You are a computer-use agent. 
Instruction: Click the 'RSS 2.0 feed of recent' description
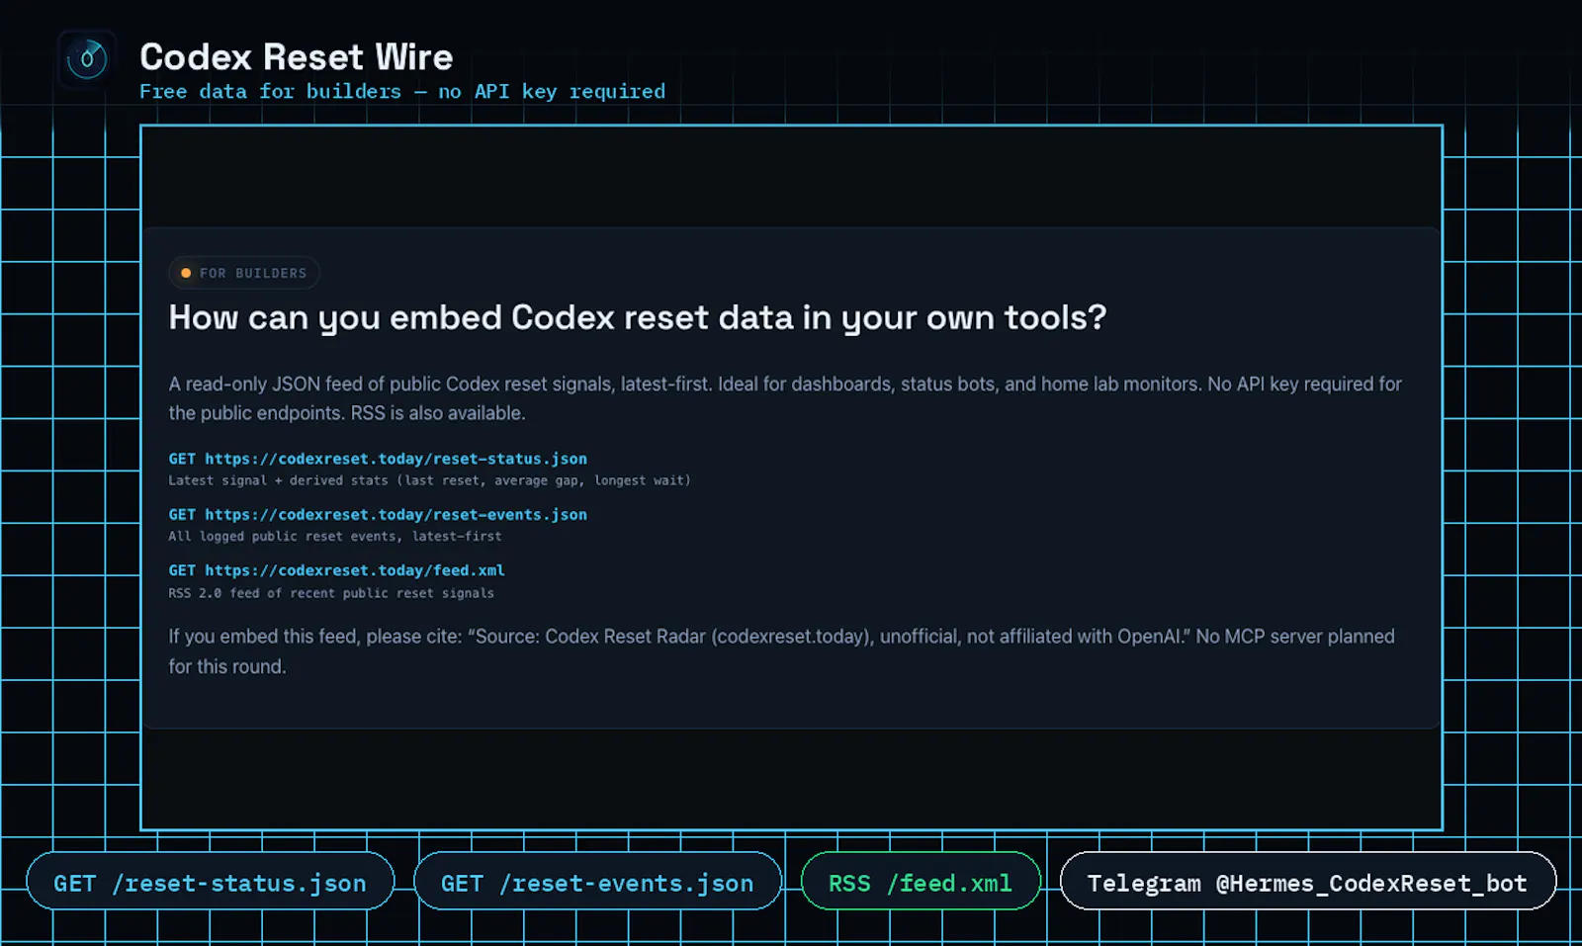331,593
